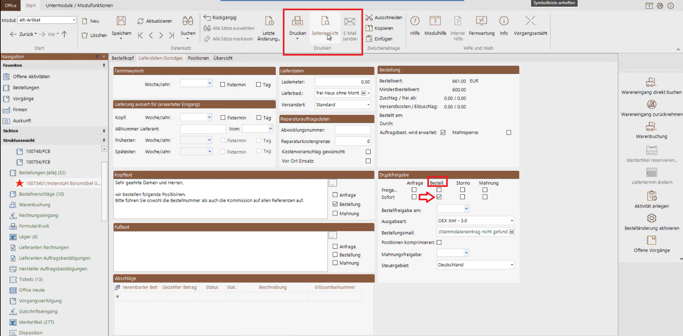Check the Mahnsperre checkbox
Viewport: 683px width, 336px height.
[x=509, y=133]
